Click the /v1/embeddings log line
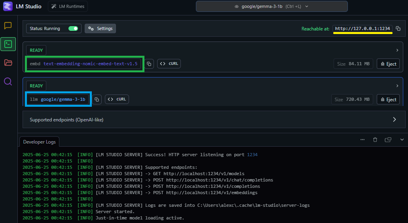 pos(140,193)
